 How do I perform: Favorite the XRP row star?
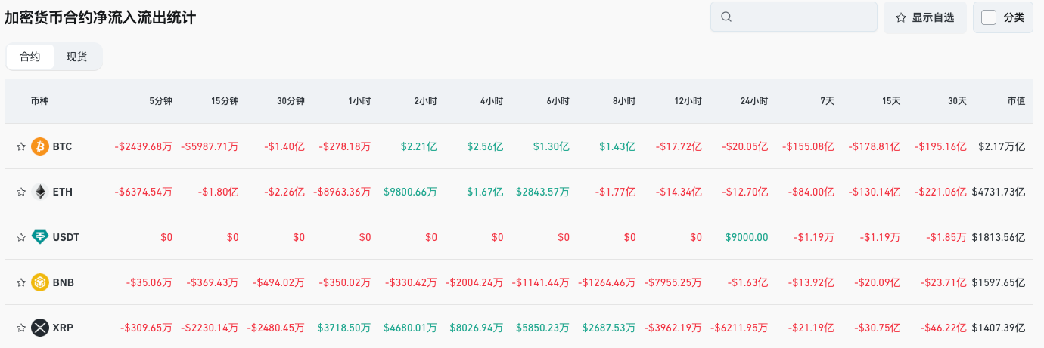21,328
